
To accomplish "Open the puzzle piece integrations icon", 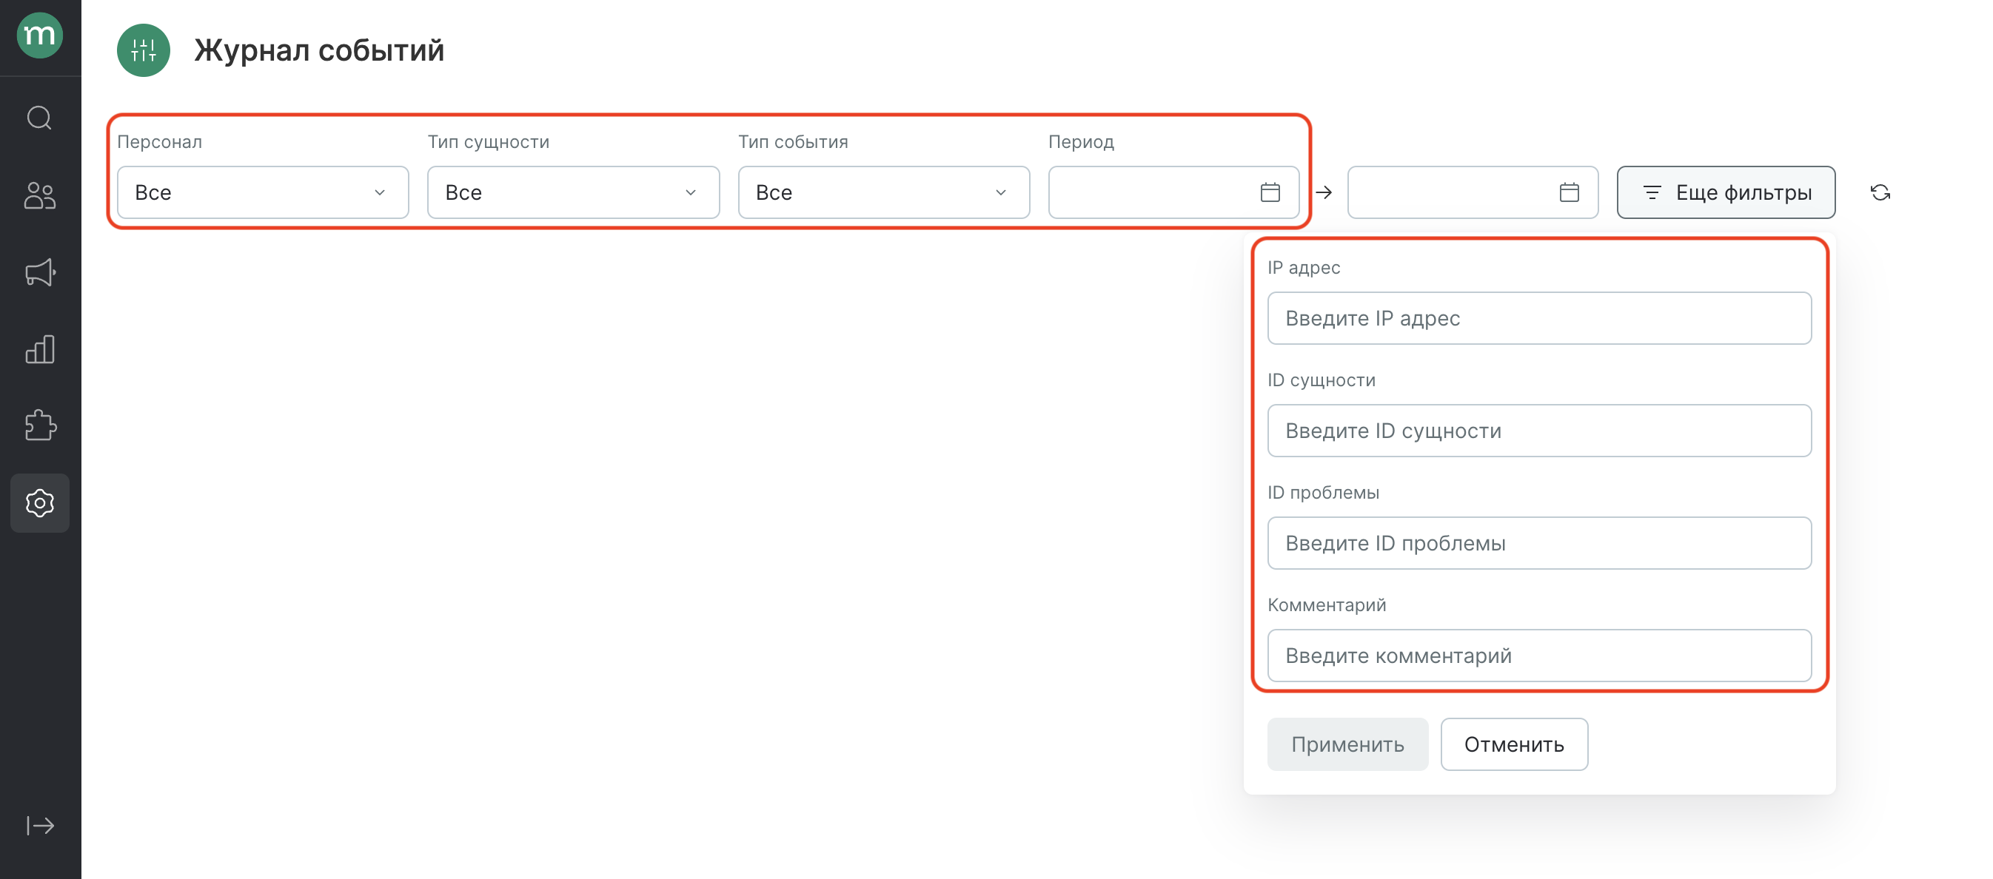I will [39, 426].
